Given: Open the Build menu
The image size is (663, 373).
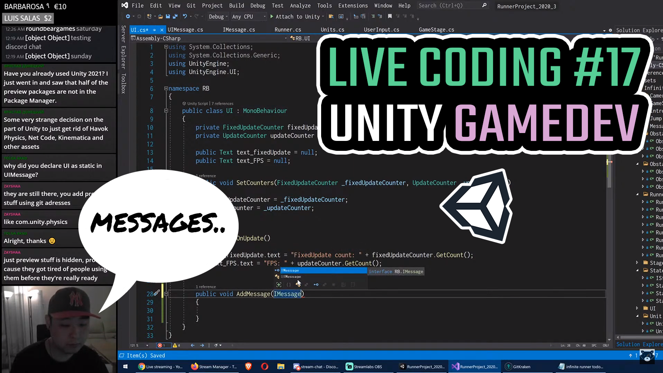Looking at the screenshot, I should pyautogui.click(x=237, y=5).
